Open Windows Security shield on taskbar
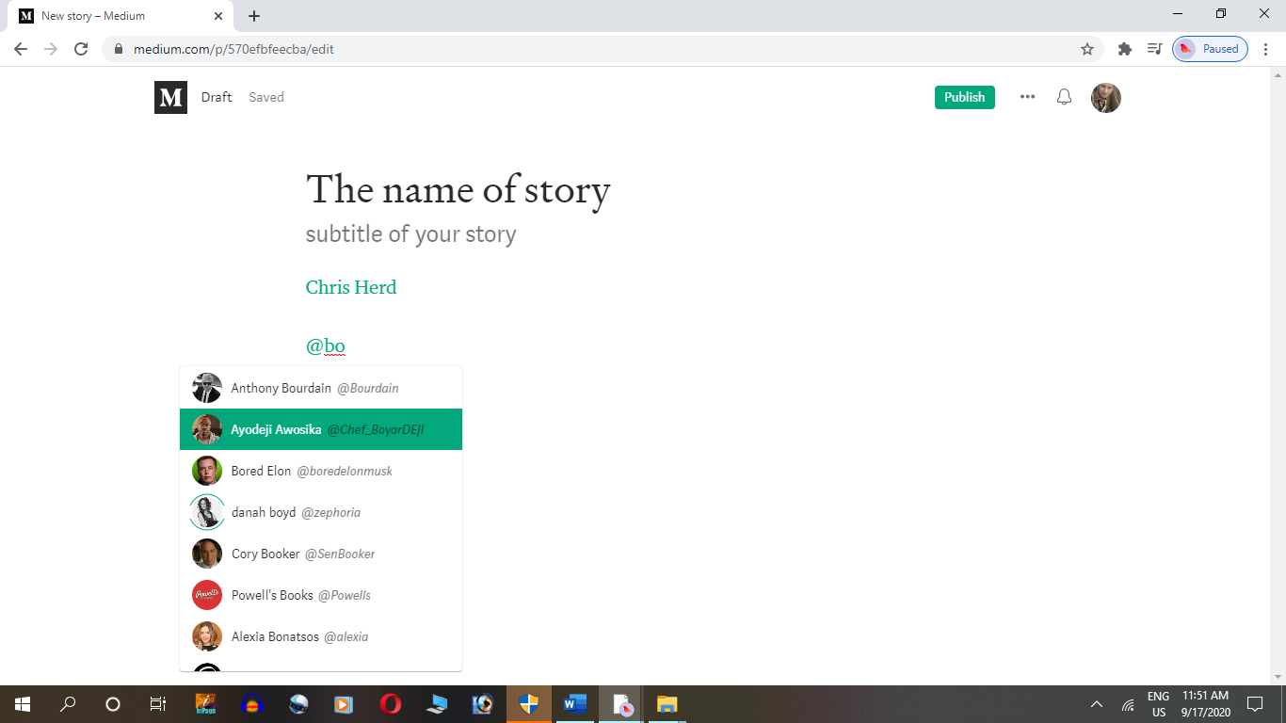Screen dimensions: 1286x723 pos(529,704)
